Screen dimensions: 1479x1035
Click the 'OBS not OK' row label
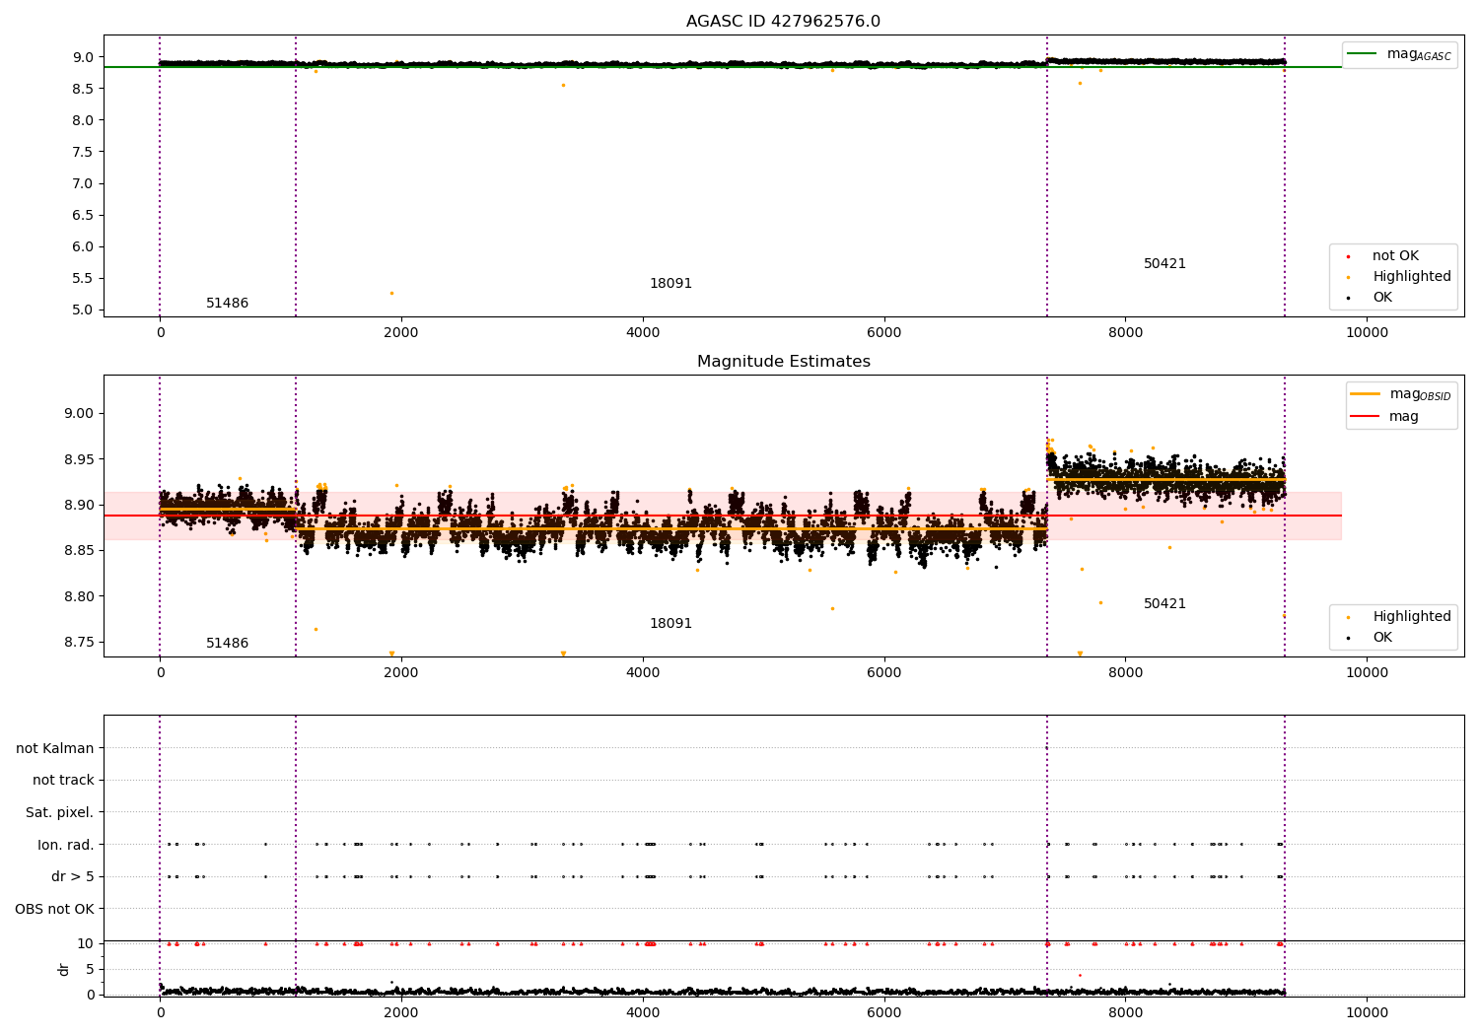point(54,910)
